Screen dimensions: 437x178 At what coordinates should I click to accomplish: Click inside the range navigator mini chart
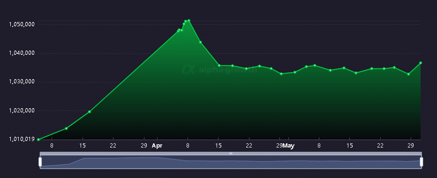[231, 162]
